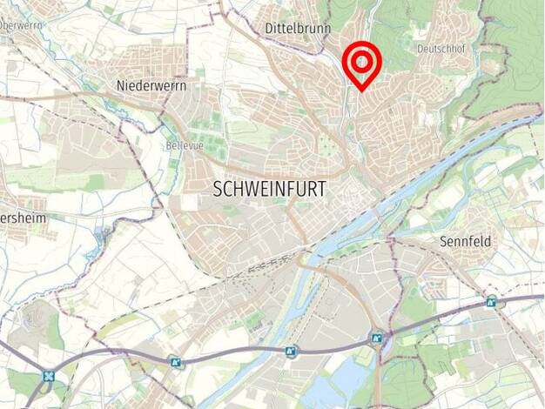
Task: Select the Bellevue district label
Action: tap(185, 145)
